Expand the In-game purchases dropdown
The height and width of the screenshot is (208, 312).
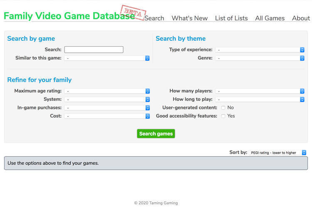pos(107,108)
